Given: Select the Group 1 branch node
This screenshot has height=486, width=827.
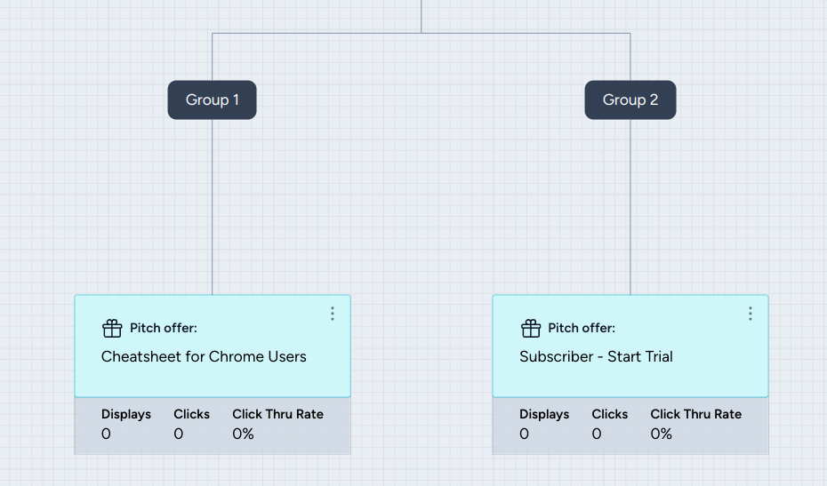Looking at the screenshot, I should (212, 100).
